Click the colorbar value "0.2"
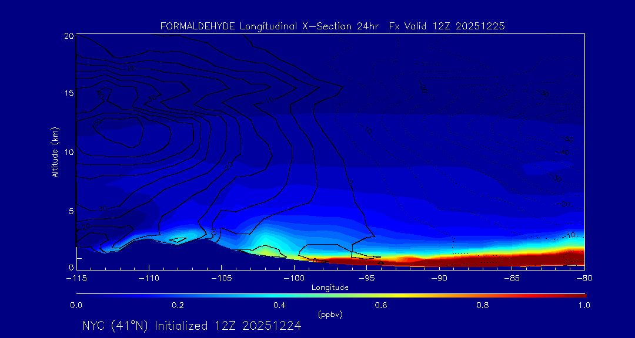635x338 pixels. click(178, 305)
